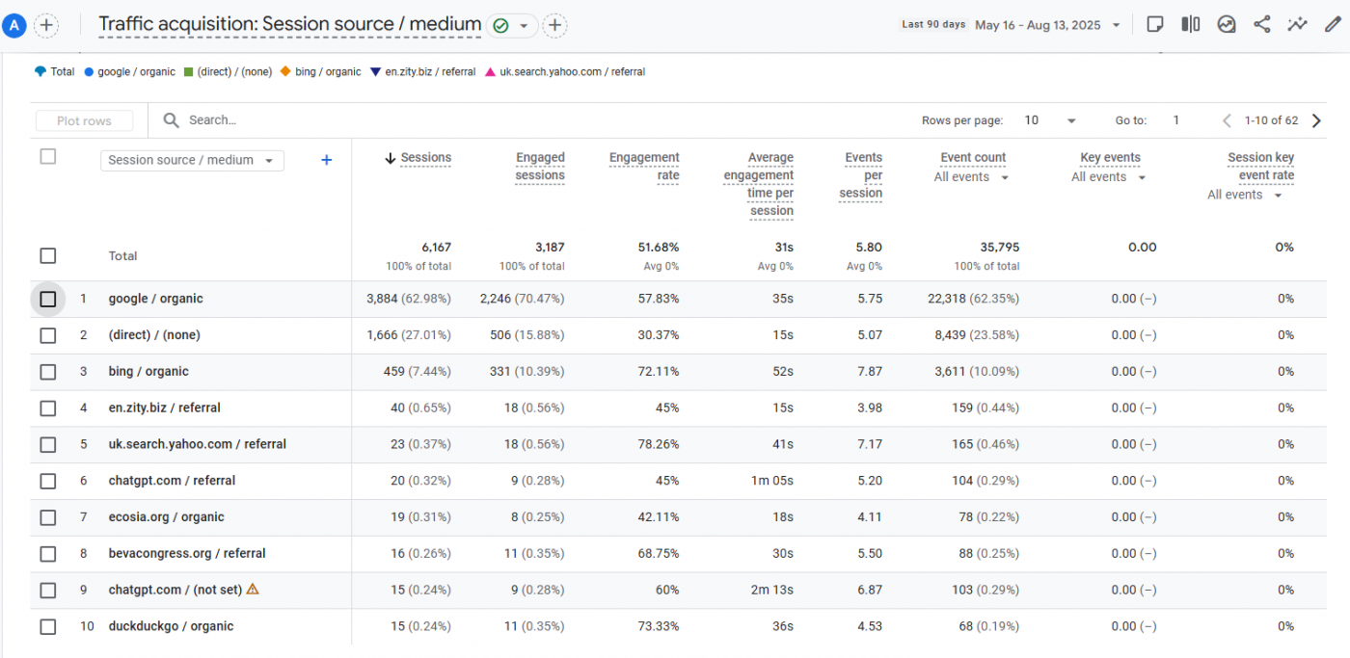
Task: Toggle the compare columns icon
Action: pyautogui.click(x=1191, y=25)
